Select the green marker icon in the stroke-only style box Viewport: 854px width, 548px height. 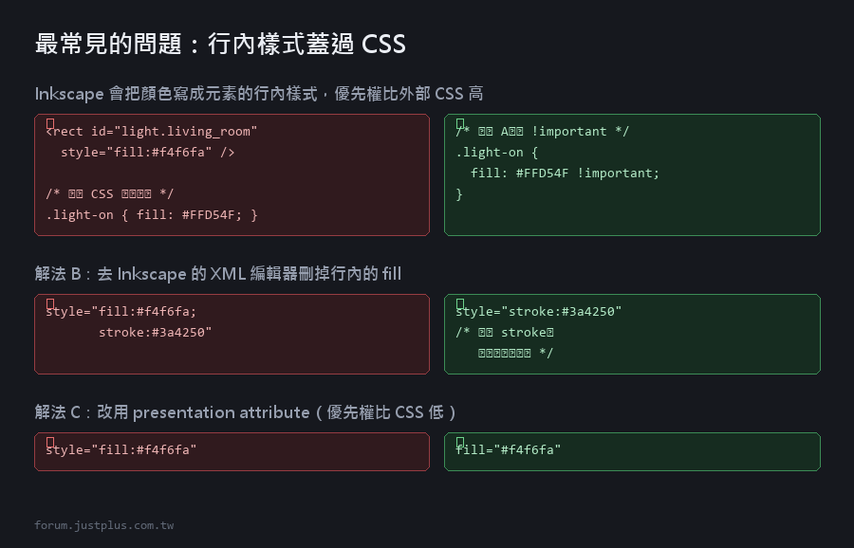click(460, 303)
